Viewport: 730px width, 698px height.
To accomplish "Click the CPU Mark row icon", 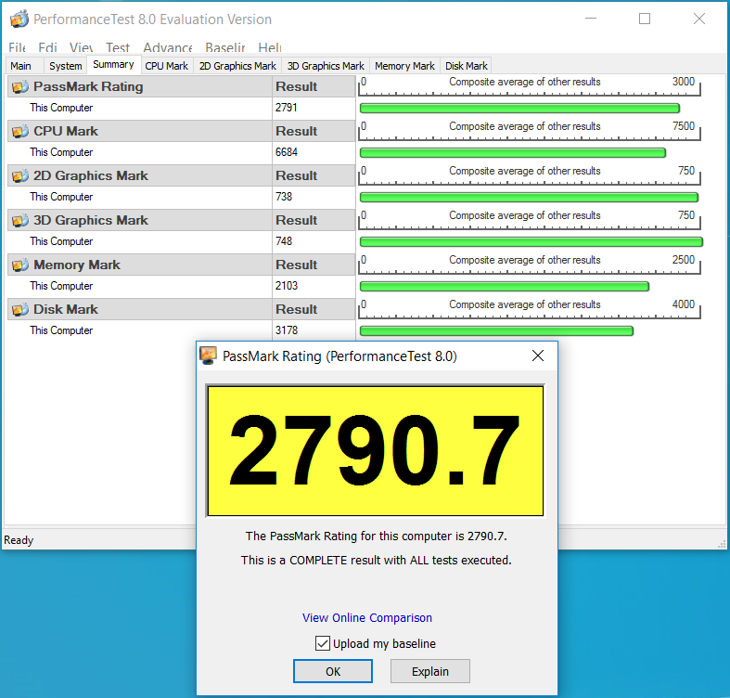I will (20, 132).
